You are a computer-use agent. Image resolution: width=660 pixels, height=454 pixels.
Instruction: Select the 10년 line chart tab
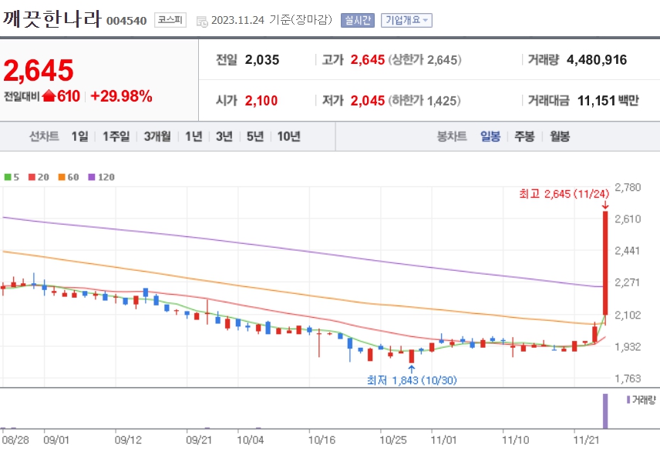[x=288, y=136]
